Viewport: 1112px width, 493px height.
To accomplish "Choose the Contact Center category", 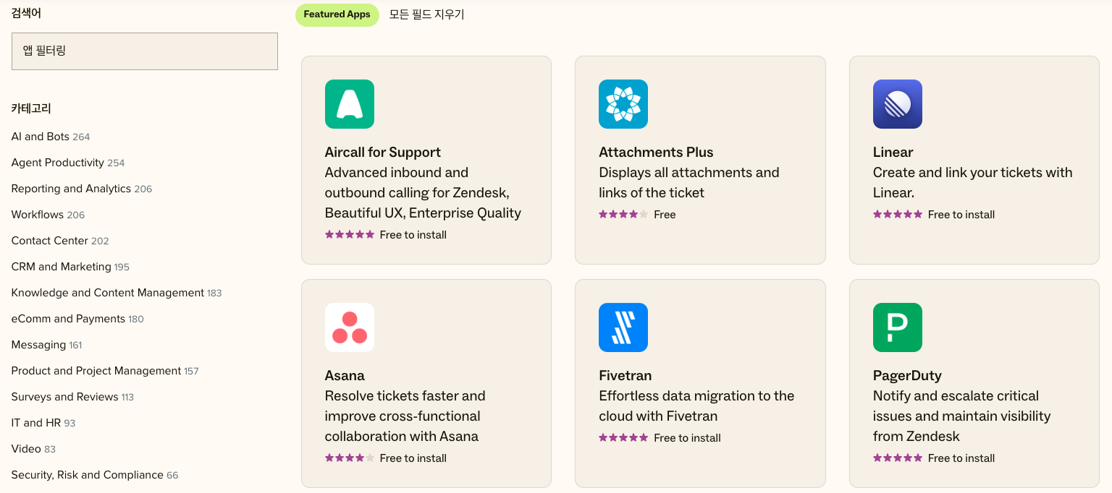I will [x=50, y=241].
